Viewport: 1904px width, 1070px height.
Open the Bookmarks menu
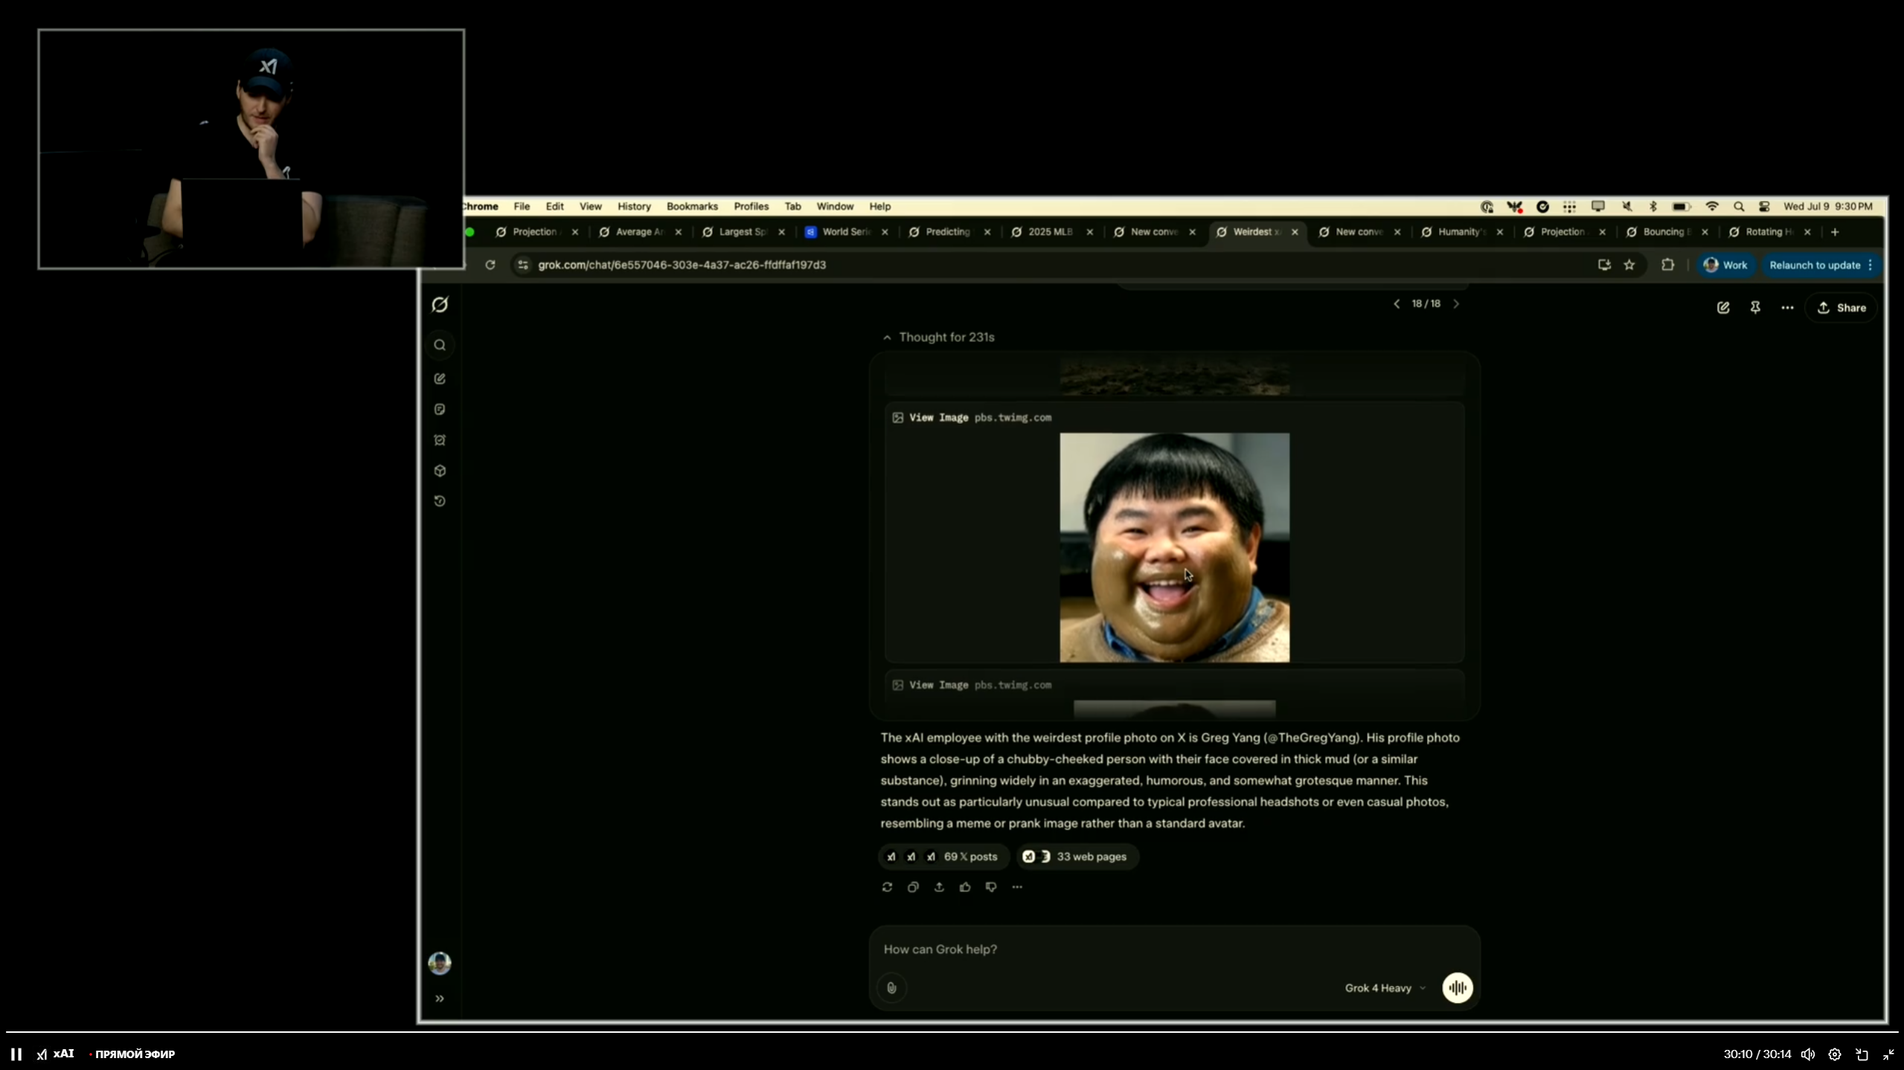coord(691,207)
